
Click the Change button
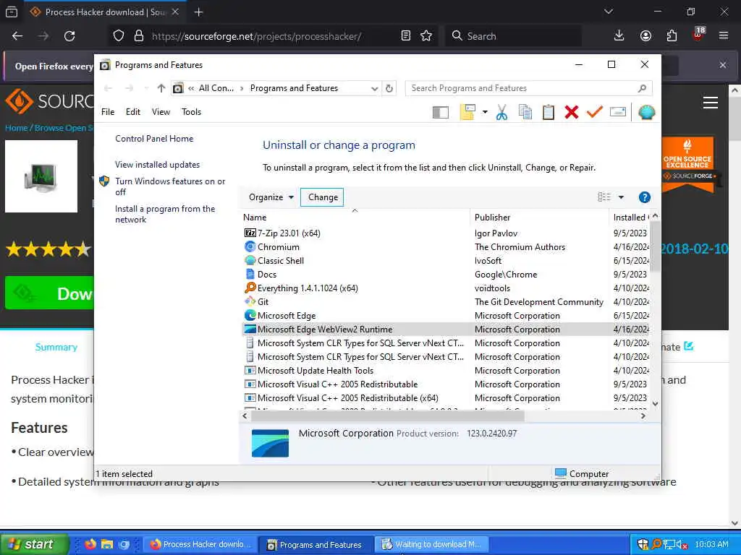click(322, 197)
